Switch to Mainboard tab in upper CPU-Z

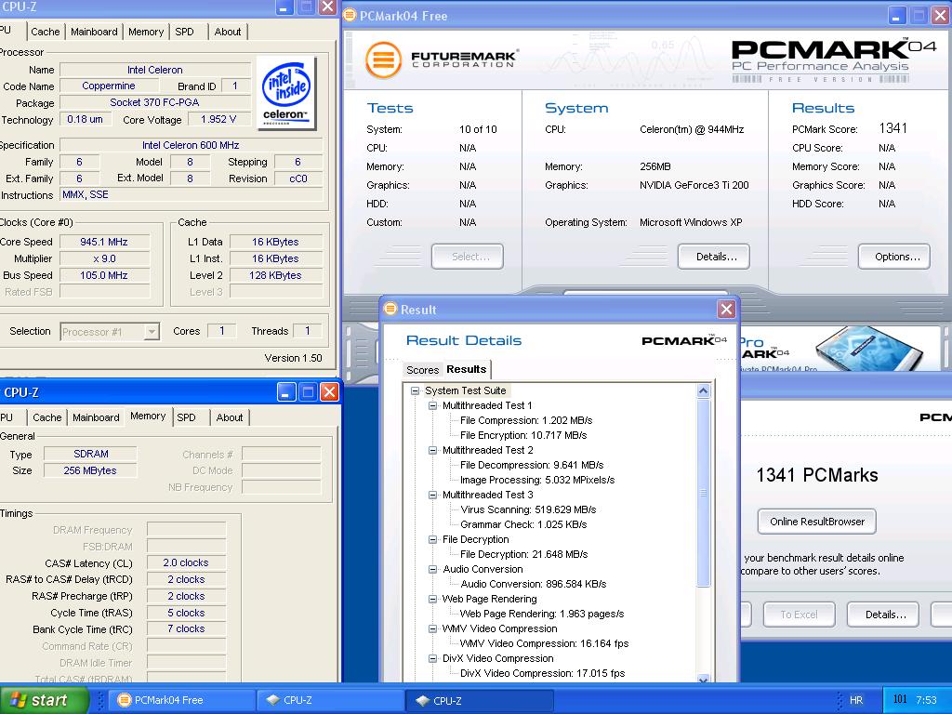(x=94, y=32)
